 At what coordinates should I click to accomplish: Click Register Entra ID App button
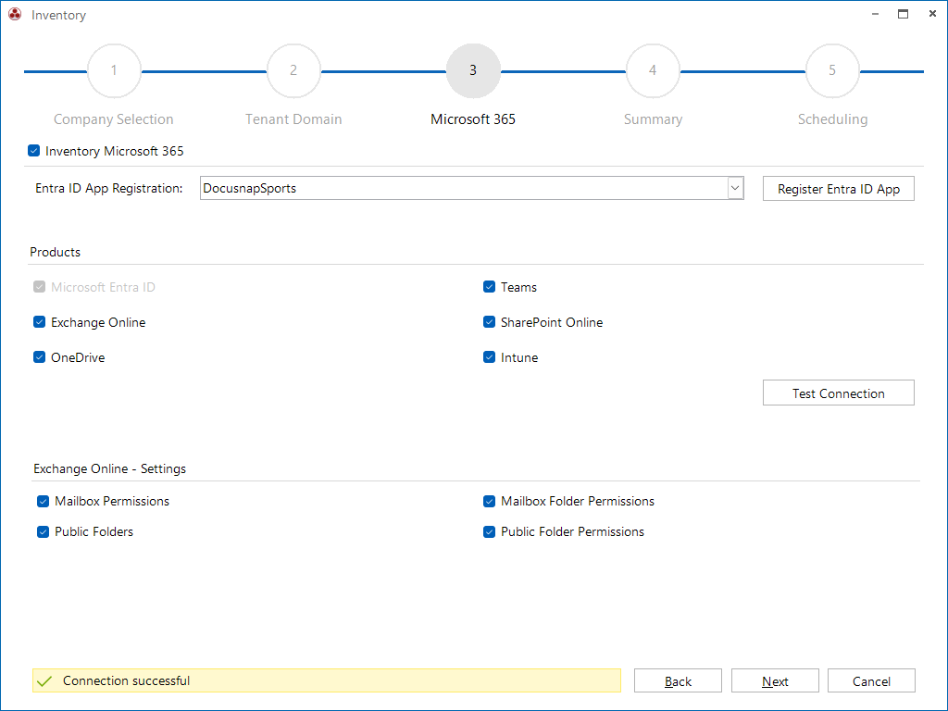point(838,189)
